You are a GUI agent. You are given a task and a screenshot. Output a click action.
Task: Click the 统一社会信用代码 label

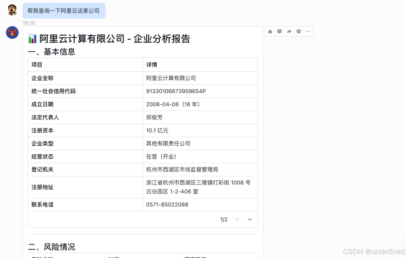point(53,91)
